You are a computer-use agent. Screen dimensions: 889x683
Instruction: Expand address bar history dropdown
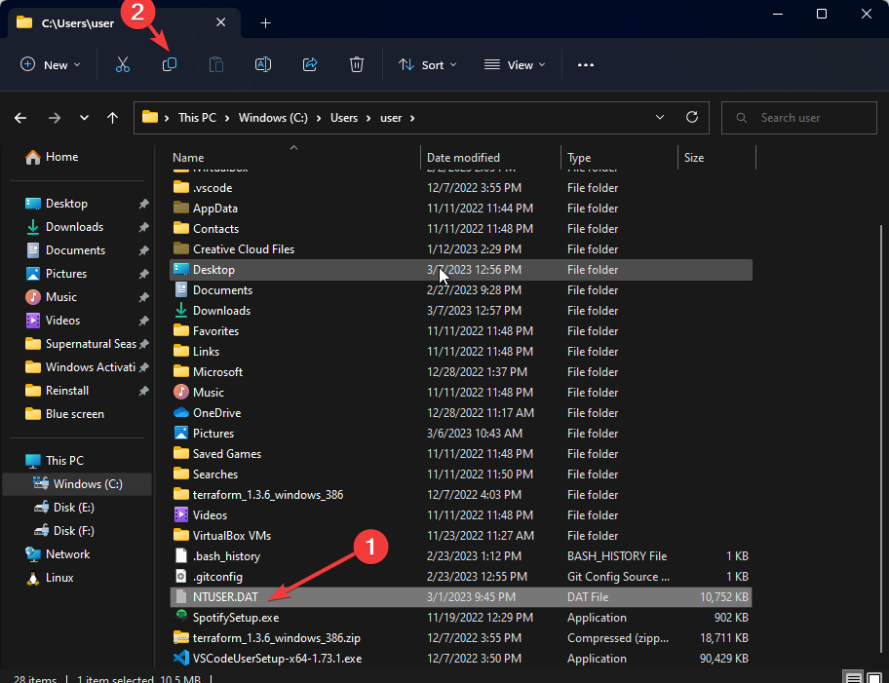point(659,117)
